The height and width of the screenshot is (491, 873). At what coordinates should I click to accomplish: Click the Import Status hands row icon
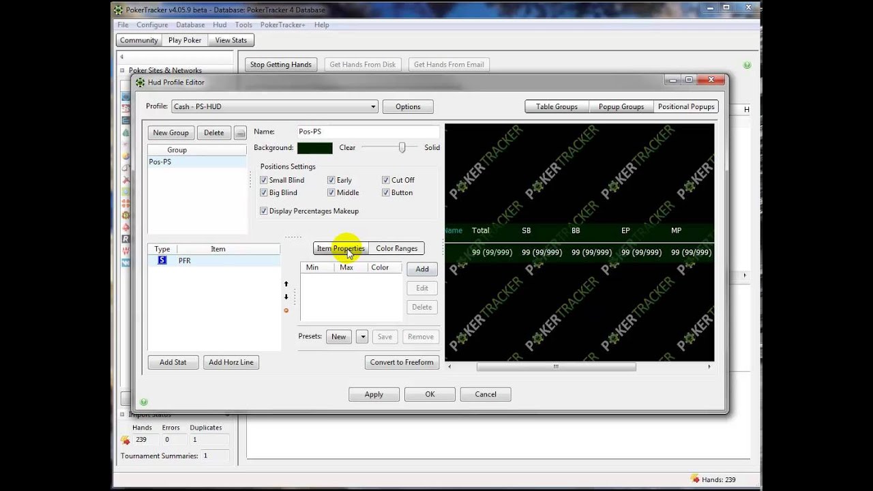125,440
